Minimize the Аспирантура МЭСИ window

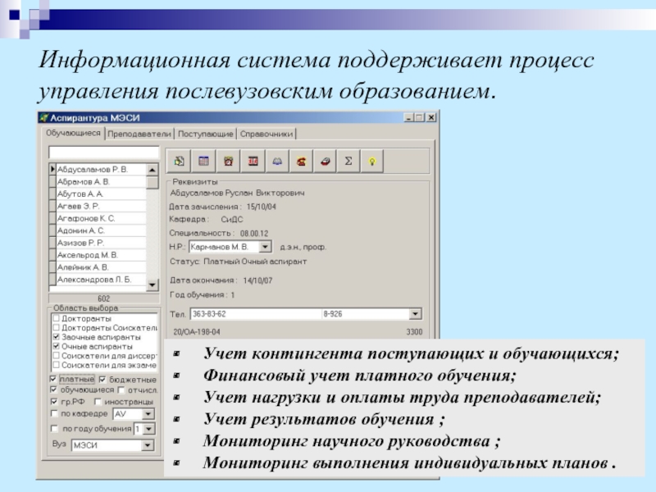[x=408, y=117]
